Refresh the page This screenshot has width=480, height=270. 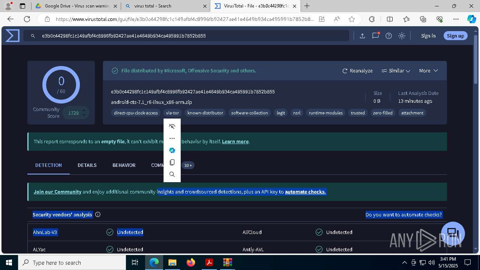27,19
